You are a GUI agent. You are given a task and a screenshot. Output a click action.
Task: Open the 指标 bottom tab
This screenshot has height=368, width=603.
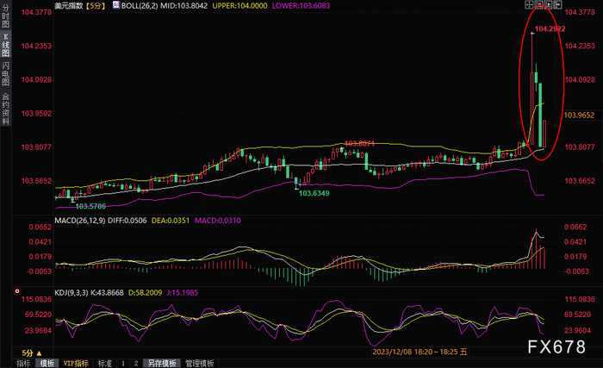point(23,364)
